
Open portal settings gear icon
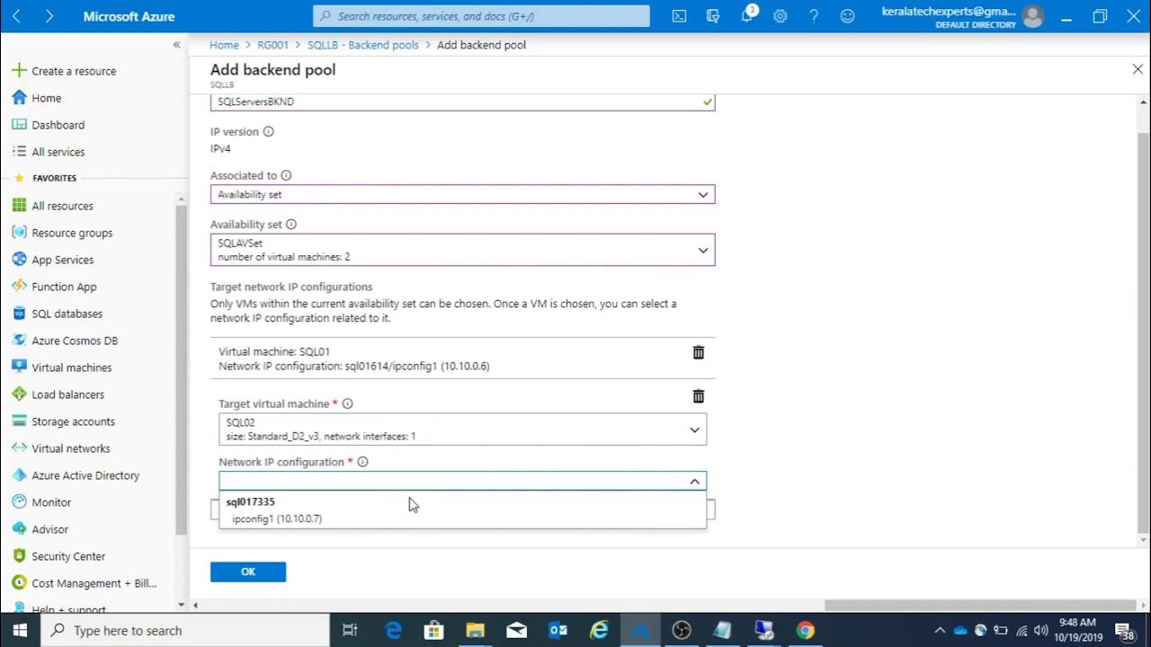781,16
